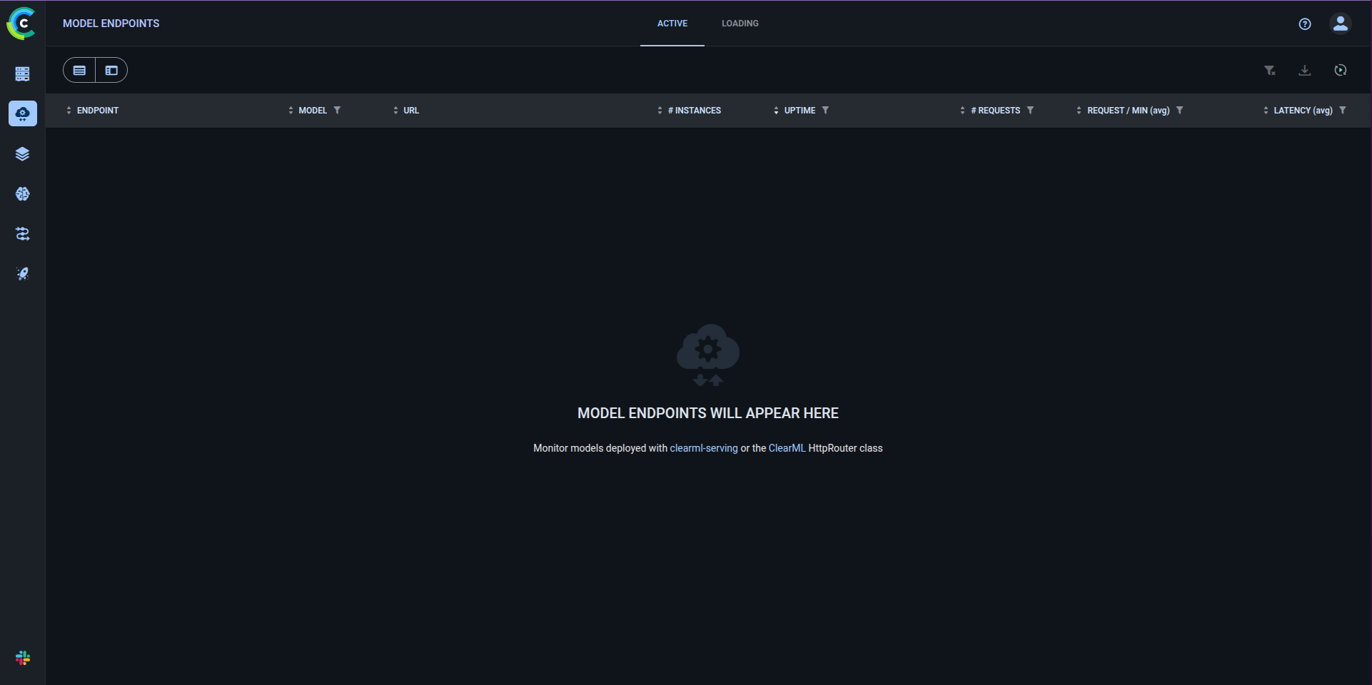Switch to details split view
Image resolution: width=1372 pixels, height=685 pixels.
tap(111, 70)
